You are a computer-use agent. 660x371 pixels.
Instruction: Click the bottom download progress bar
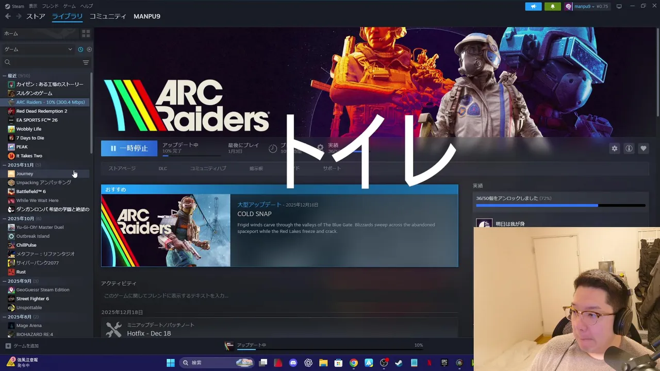330,349
